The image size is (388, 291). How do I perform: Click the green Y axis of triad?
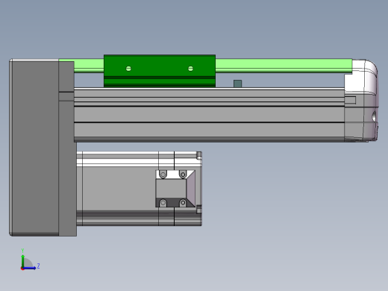(x=22, y=260)
